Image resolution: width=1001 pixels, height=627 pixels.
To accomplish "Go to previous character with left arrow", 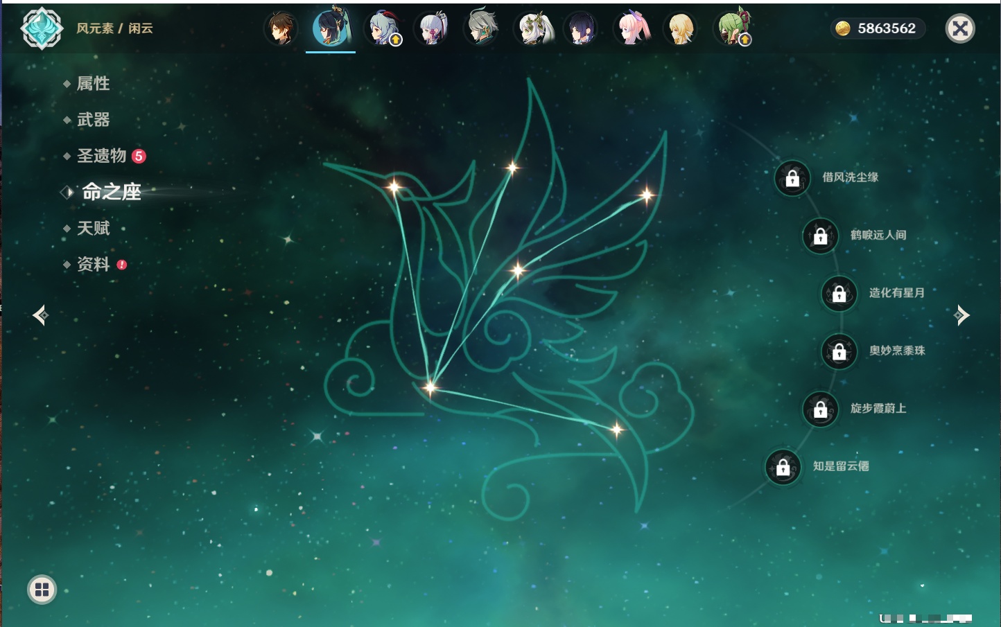I will (x=40, y=315).
